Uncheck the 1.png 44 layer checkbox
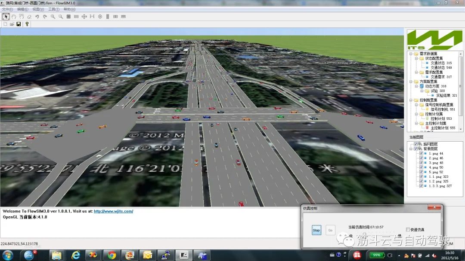 [421, 153]
